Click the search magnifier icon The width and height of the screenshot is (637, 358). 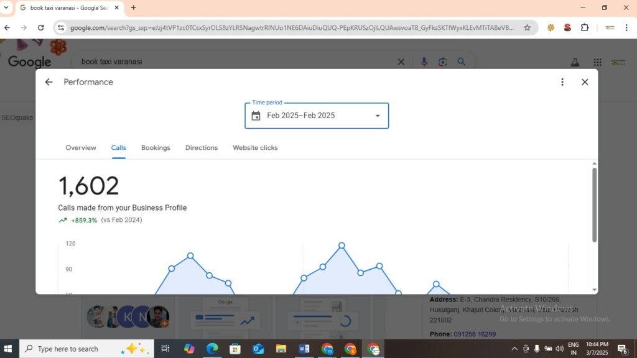point(460,62)
